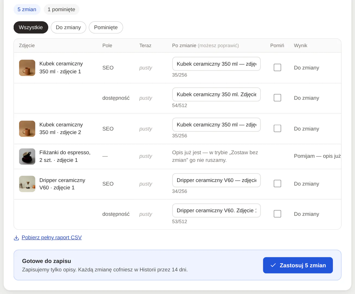The height and width of the screenshot is (294, 355).
Task: Tick Pomiń for first Kubek SEO row
Action: 277,67
